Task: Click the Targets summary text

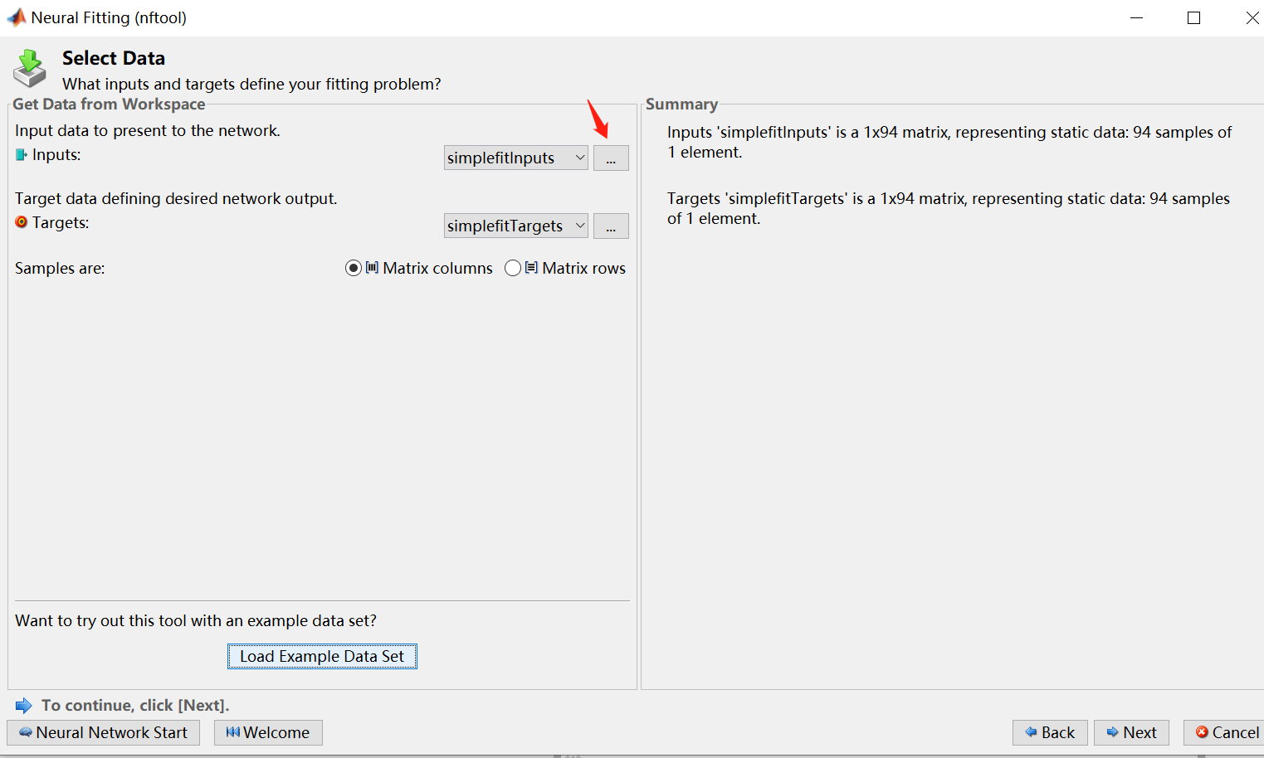Action: pyautogui.click(x=949, y=208)
